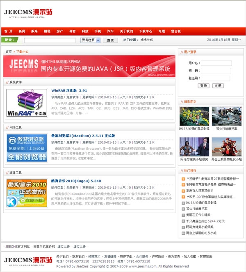
Task: Click the footer 联系我们 link
Action: click(x=78, y=256)
